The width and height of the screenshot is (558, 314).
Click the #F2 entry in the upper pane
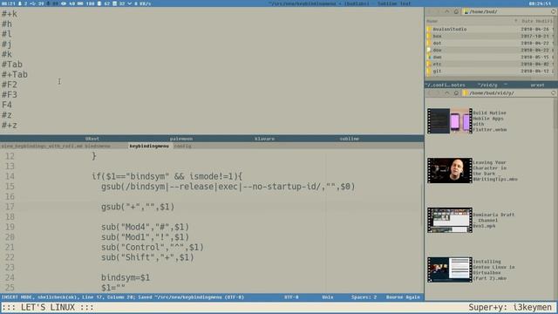pyautogui.click(x=10, y=85)
